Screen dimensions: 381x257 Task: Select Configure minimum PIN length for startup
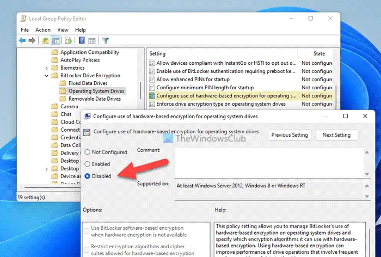240,88
